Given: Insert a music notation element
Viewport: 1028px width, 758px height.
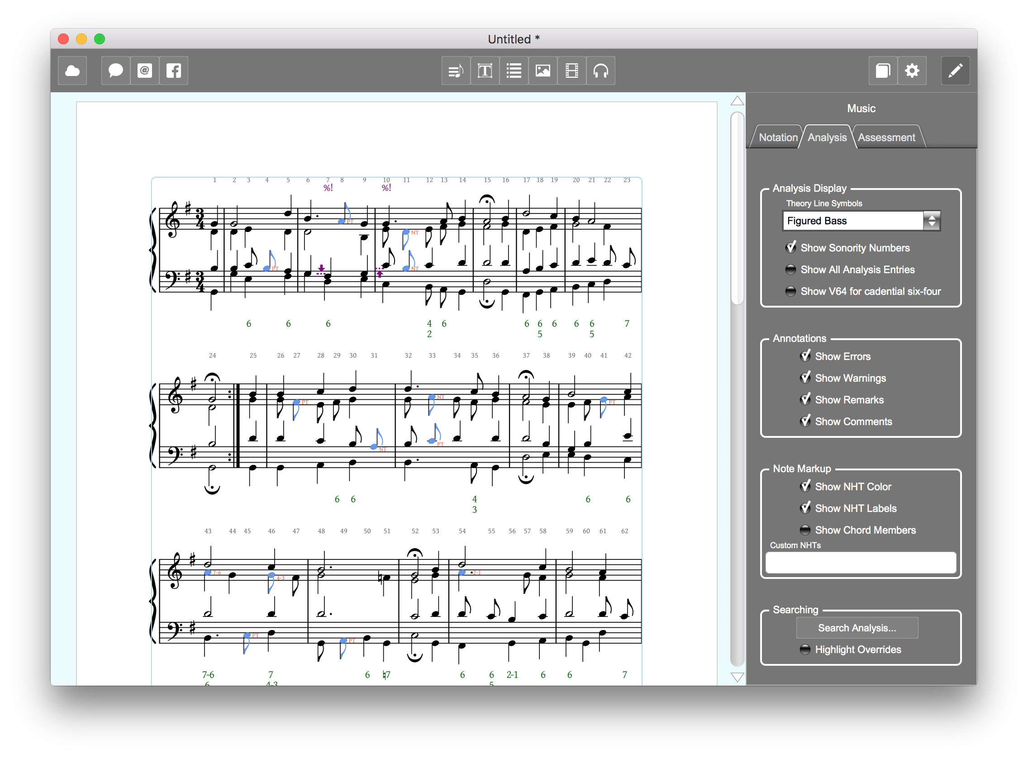Looking at the screenshot, I should [456, 71].
